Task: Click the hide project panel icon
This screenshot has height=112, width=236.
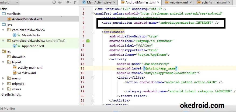Action: (75, 2)
